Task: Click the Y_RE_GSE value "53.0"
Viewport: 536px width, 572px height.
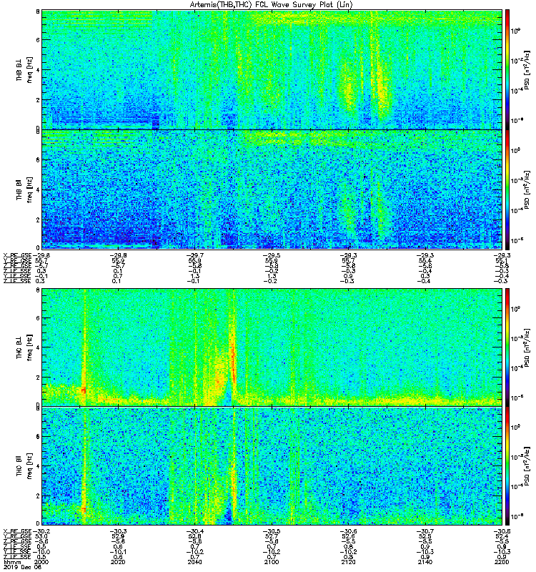Action: point(41,536)
